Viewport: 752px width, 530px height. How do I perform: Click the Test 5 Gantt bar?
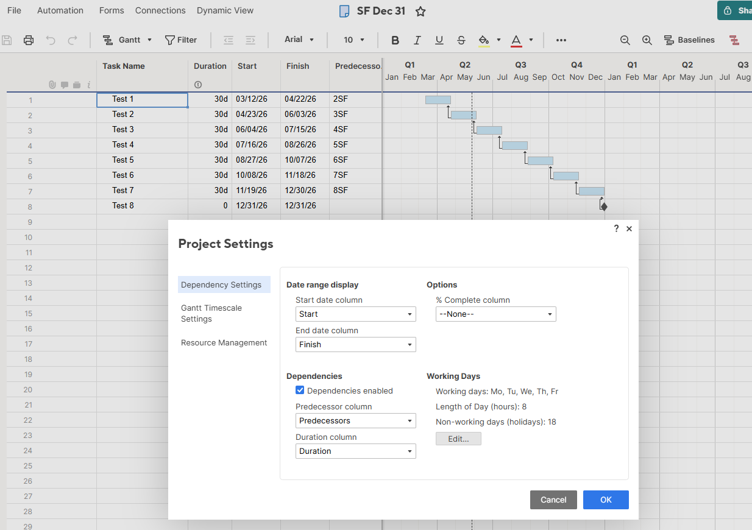(541, 161)
